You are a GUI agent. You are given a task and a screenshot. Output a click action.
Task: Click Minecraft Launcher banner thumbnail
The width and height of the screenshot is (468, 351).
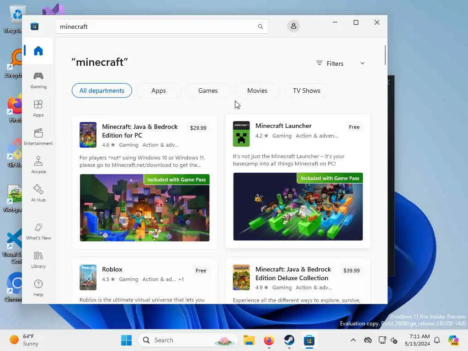pyautogui.click(x=298, y=207)
